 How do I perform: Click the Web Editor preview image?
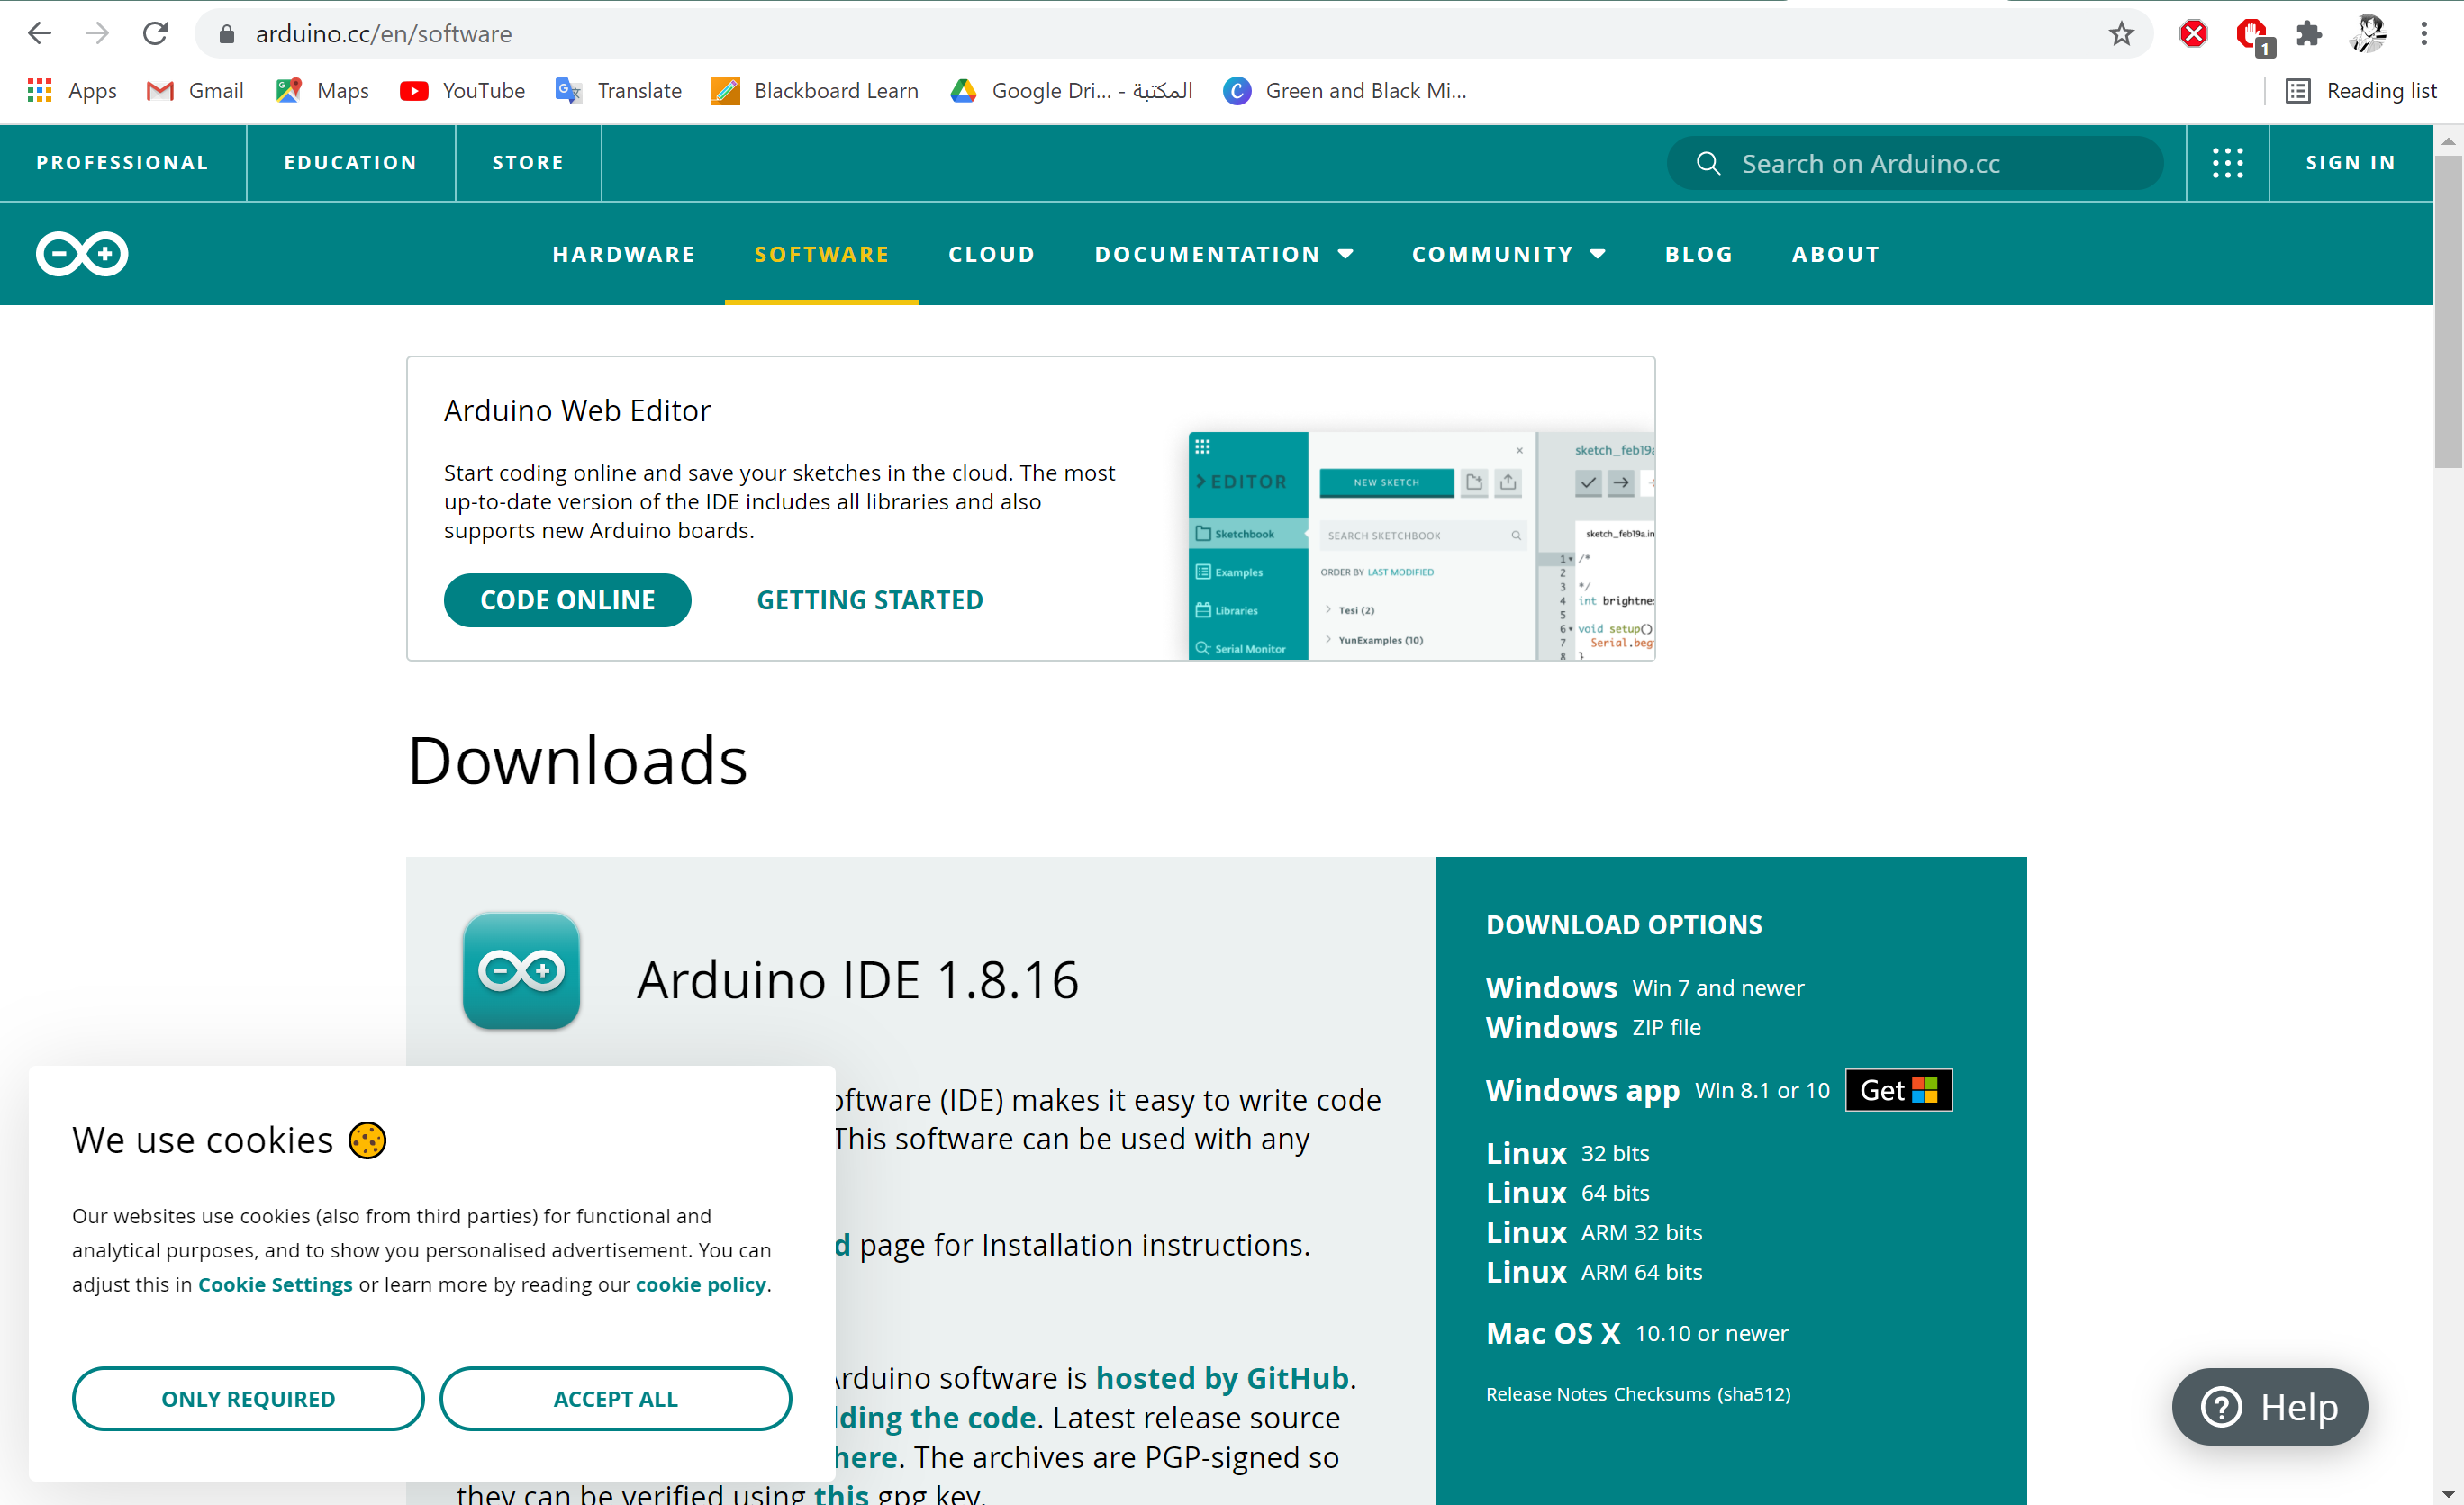coord(1421,545)
